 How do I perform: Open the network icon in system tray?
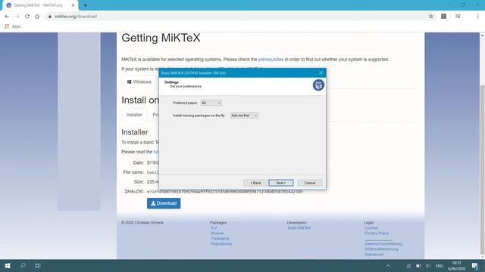point(408,266)
